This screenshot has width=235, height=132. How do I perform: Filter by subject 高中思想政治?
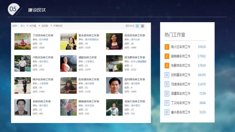[x=92, y=40]
